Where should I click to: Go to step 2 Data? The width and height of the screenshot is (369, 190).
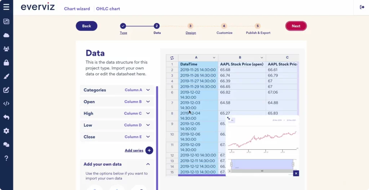(x=157, y=29)
